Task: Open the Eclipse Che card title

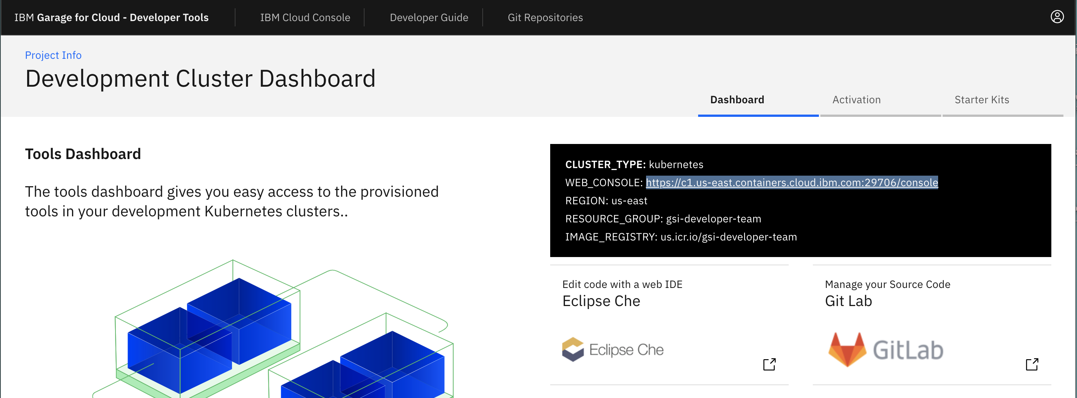Action: [601, 301]
